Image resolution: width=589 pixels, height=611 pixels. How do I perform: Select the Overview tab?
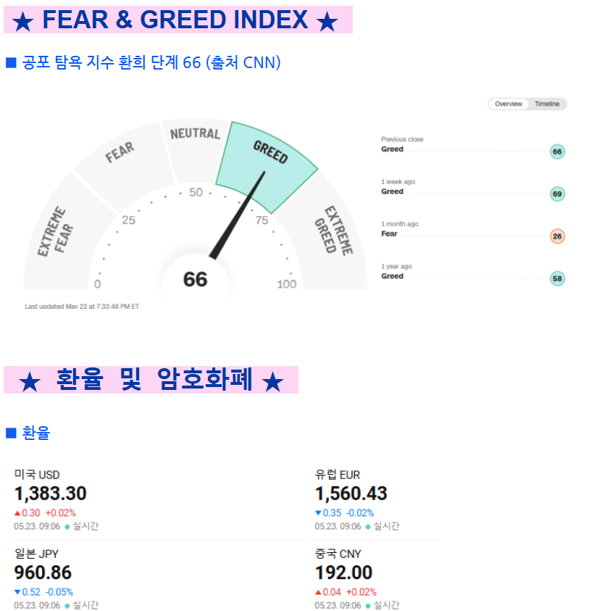508,104
